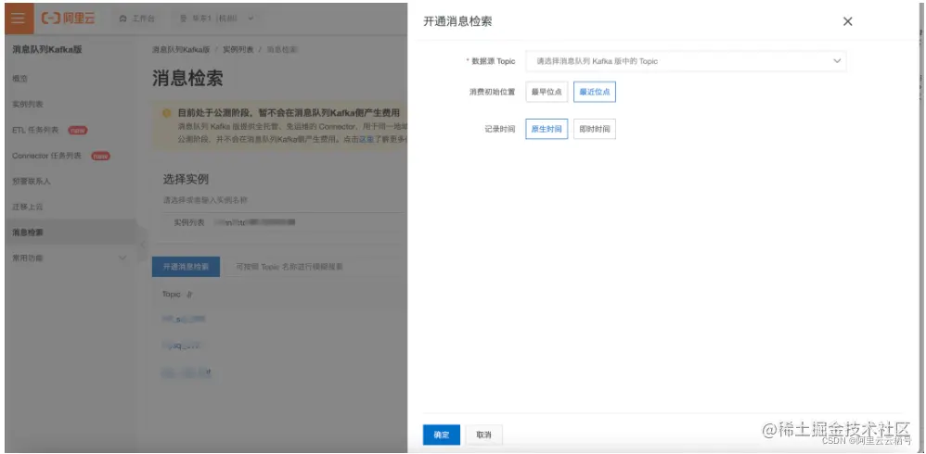Viewport: 926px width, 454px height.
Task: Open Connector 任务列表 in sidebar
Action: point(46,156)
